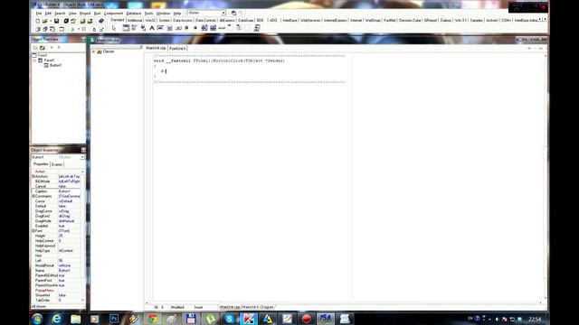Select Button1 in Object TreeView
The image size is (579, 325).
[x=56, y=65]
